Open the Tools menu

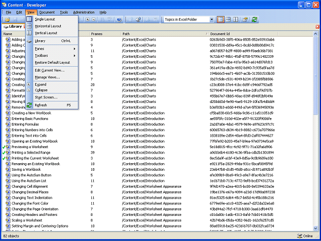click(x=64, y=12)
